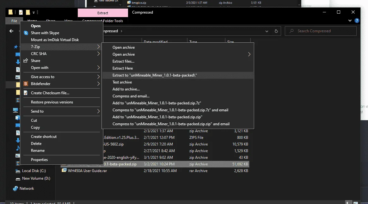Click the ZIPS File type cell
The height and width of the screenshot is (204, 368).
click(196, 138)
